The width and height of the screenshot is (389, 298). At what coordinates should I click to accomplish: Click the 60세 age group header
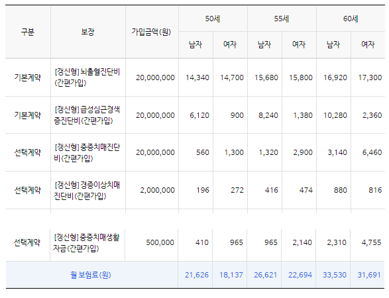click(x=351, y=19)
